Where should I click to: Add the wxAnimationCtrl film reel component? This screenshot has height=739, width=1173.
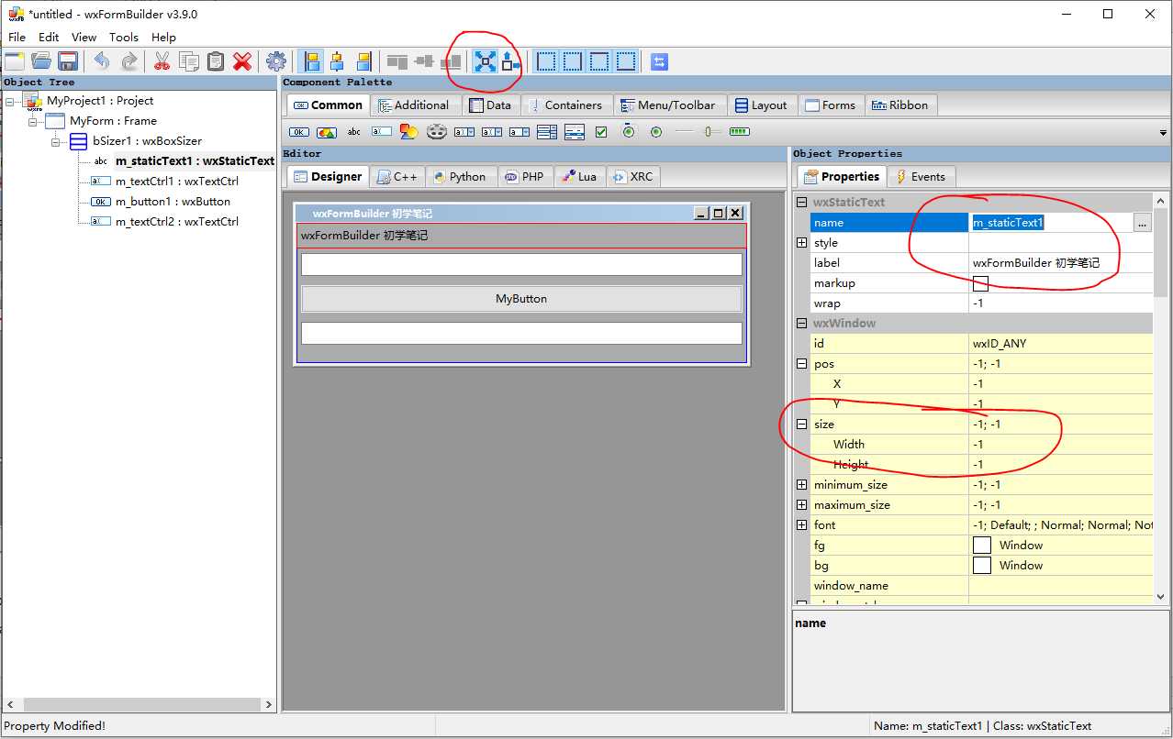click(x=436, y=132)
